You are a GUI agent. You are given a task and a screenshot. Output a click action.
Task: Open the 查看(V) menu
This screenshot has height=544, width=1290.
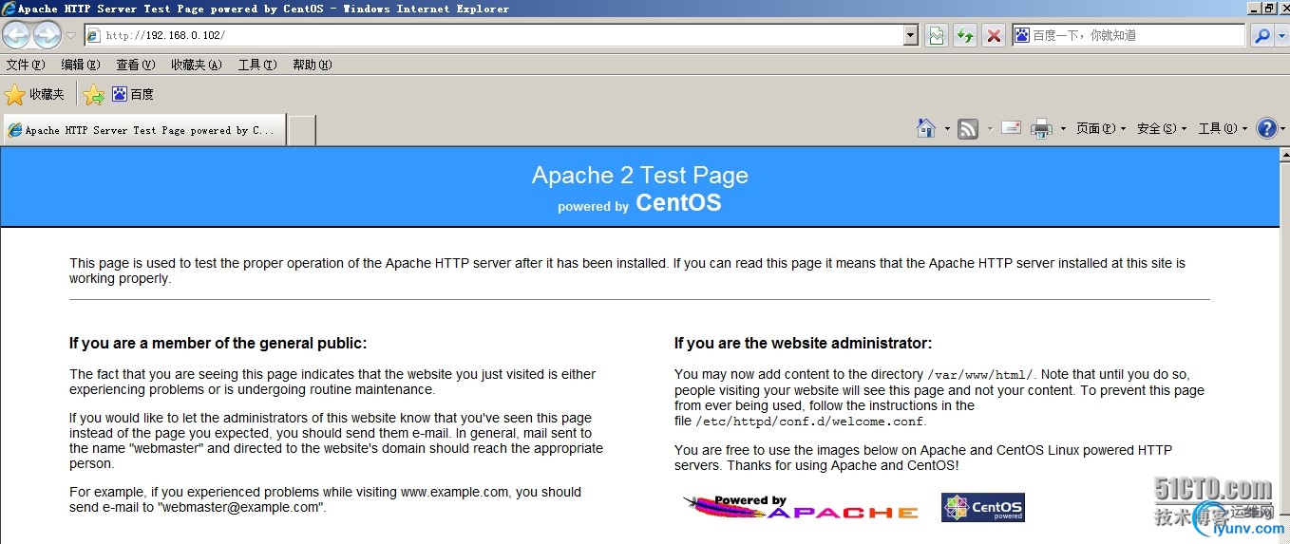[135, 65]
